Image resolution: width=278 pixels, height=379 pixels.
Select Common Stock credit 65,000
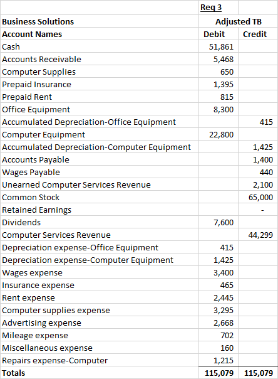pyautogui.click(x=260, y=198)
